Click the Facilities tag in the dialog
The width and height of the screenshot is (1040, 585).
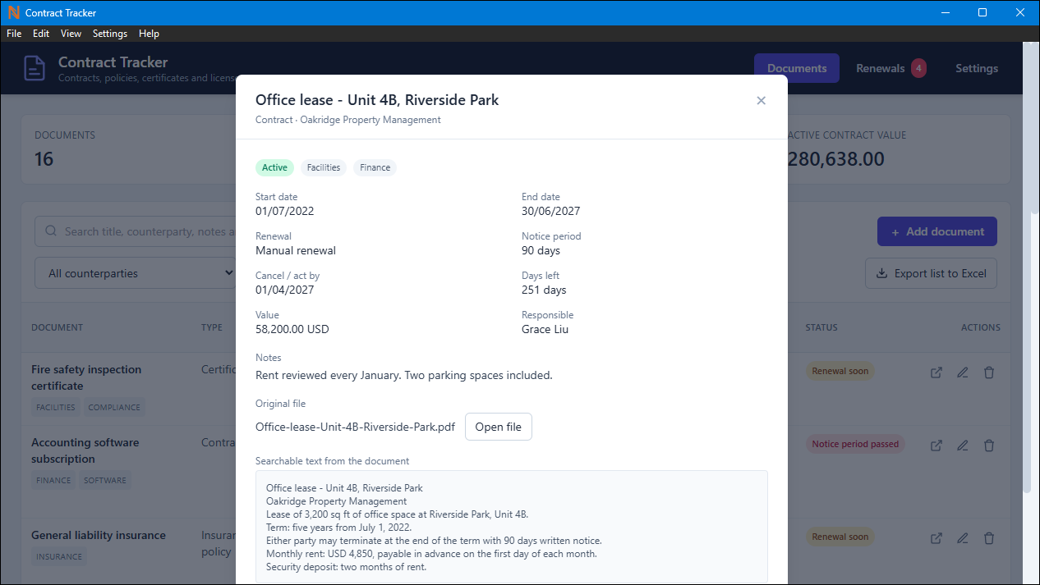[x=324, y=167]
